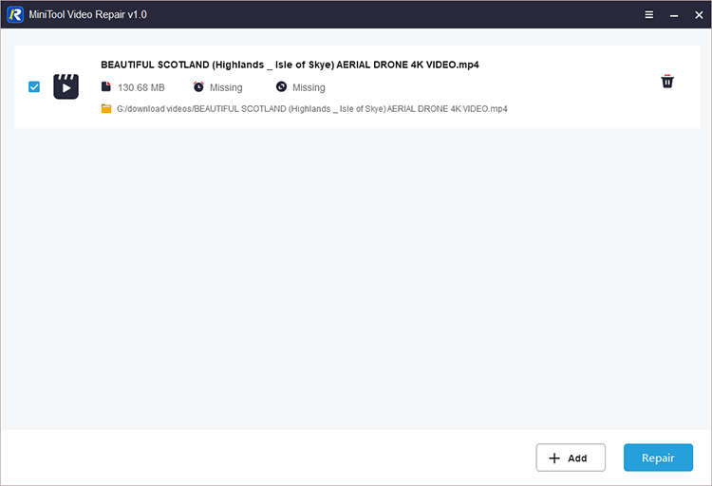The height and width of the screenshot is (486, 712).
Task: Delete the video with the trash icon
Action: [x=667, y=82]
